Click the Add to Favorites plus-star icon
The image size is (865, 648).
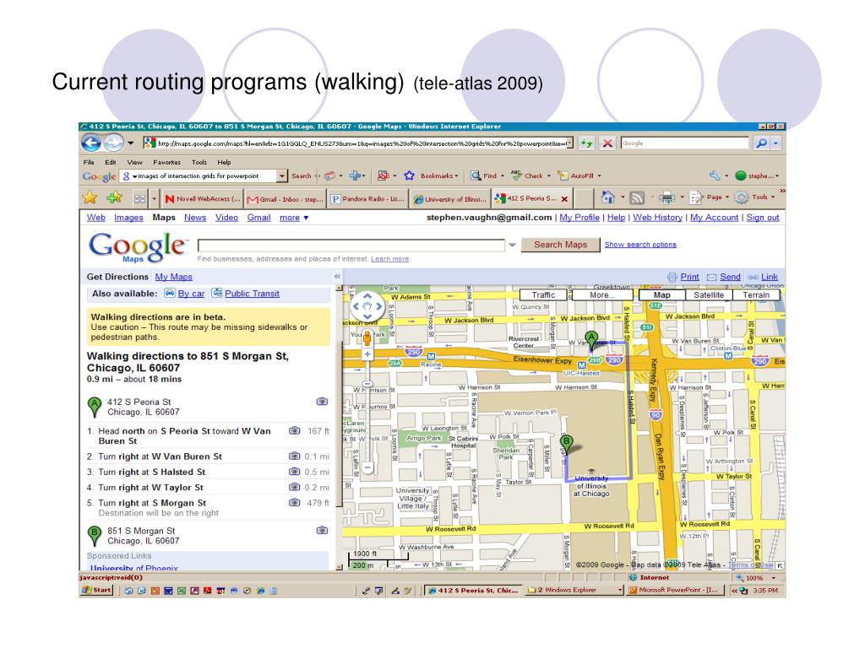coord(115,197)
